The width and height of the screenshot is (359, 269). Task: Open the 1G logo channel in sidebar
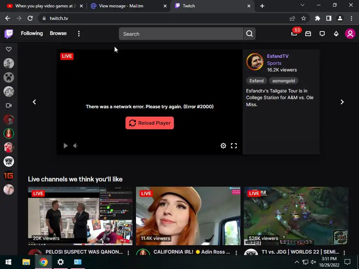pyautogui.click(x=9, y=175)
